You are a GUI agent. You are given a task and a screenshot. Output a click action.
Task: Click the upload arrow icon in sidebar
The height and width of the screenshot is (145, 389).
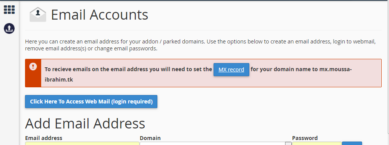[9, 28]
